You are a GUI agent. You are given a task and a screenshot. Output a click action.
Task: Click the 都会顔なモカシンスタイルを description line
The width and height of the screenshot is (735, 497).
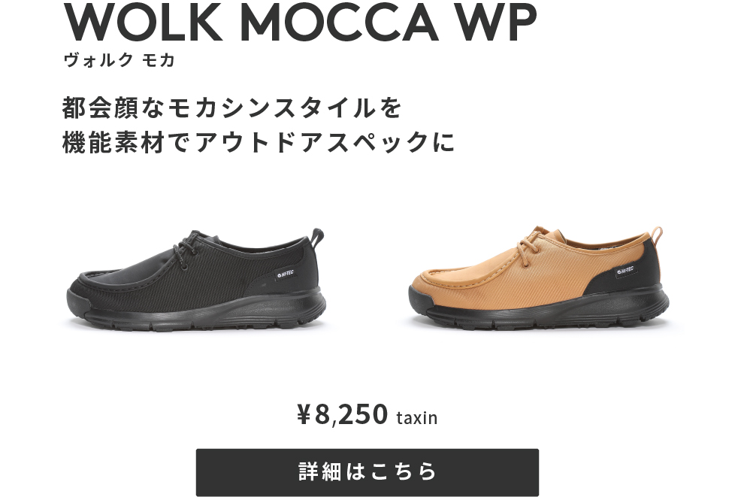coord(232,108)
